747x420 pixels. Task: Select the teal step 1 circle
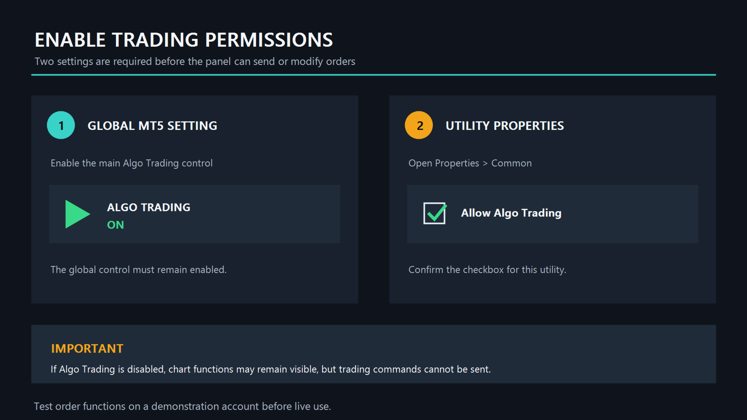coord(61,125)
